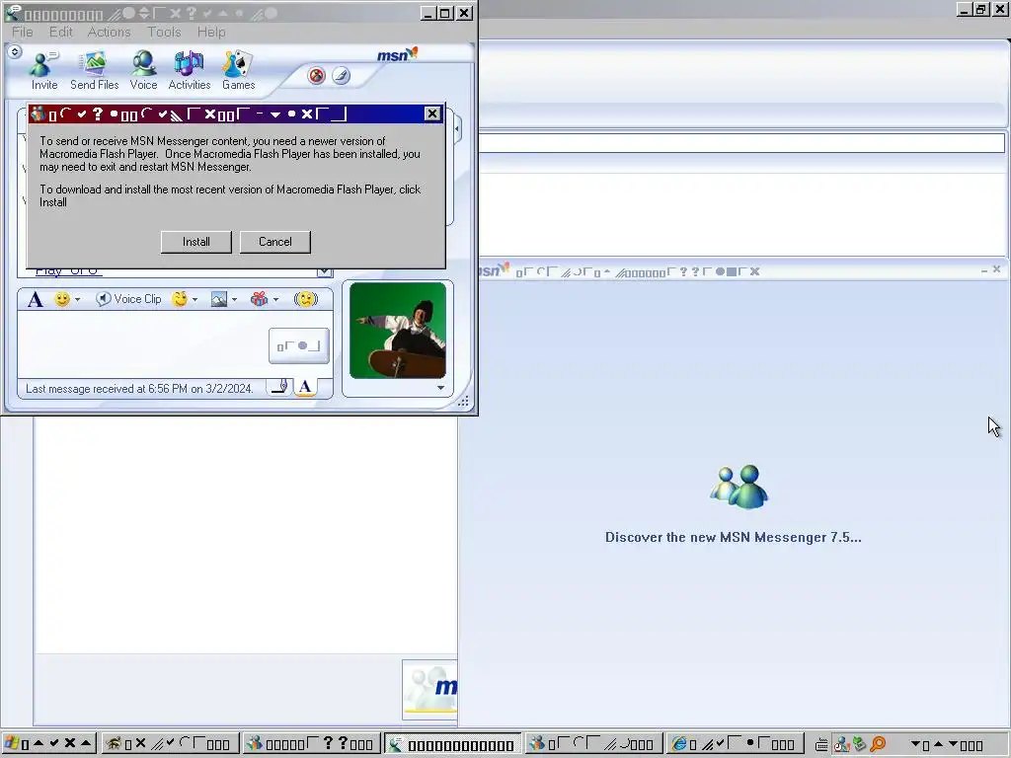The image size is (1011, 758).
Task: Start a Voice conversation
Action: 143,71
